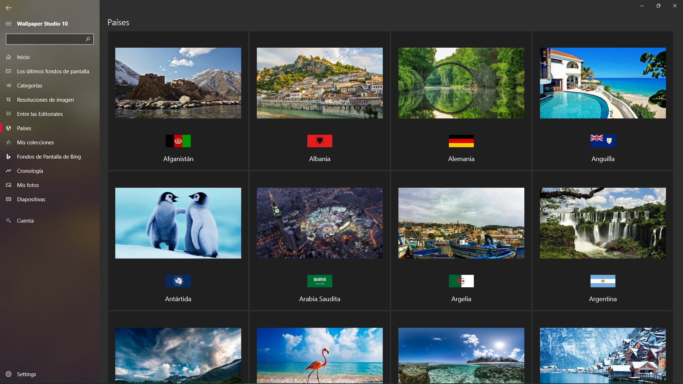Viewport: 683px width, 384px height.
Task: Open Los últimos fondos de pantalla
Action: pyautogui.click(x=53, y=71)
